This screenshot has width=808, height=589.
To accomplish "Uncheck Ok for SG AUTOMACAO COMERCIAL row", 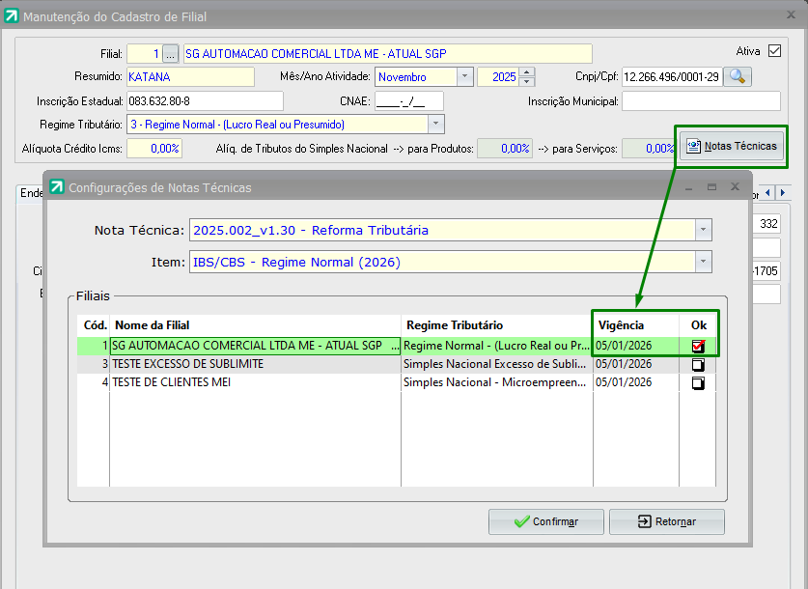I will point(698,346).
